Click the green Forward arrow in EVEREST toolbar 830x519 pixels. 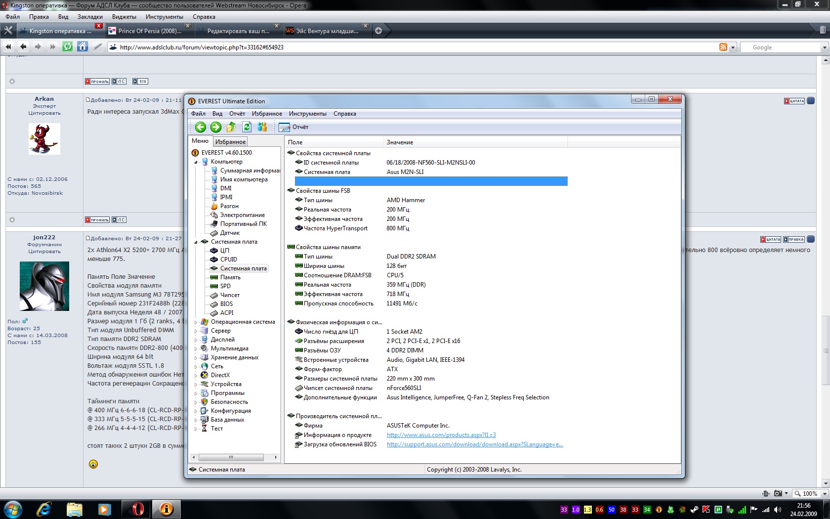click(216, 127)
